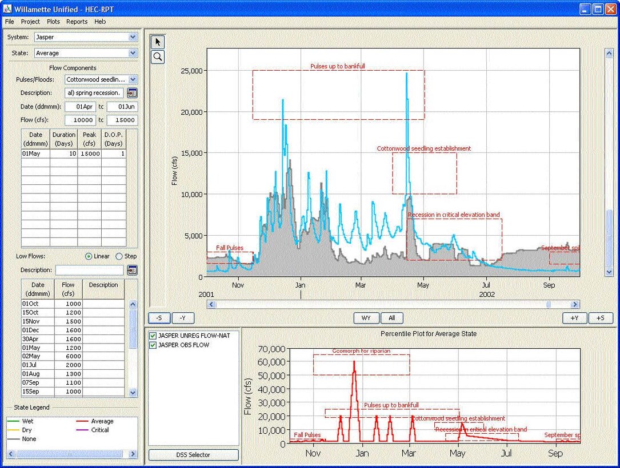Click the DSS Selector button

pos(193,455)
